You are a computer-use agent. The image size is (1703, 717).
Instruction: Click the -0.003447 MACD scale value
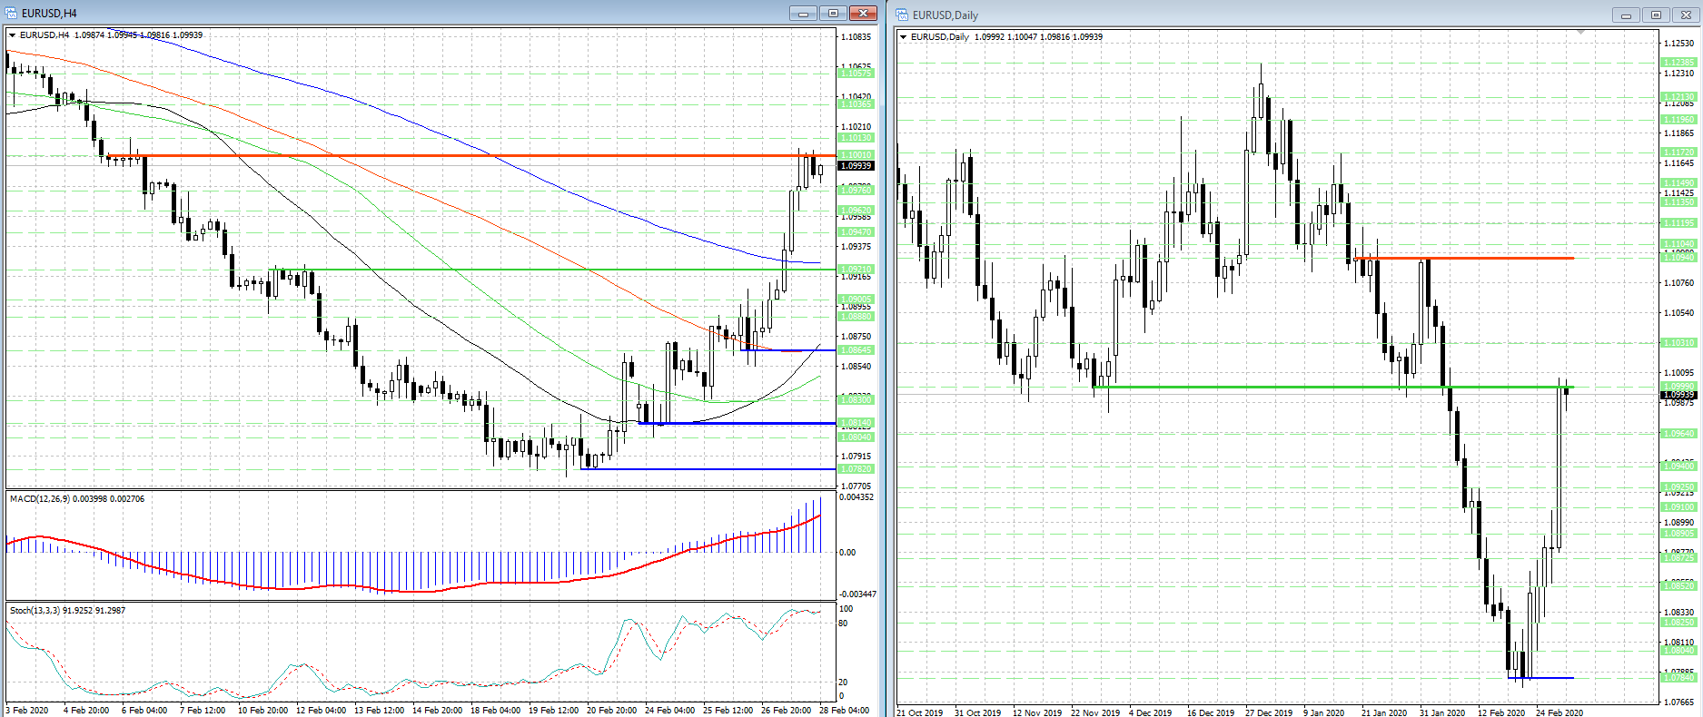click(856, 594)
